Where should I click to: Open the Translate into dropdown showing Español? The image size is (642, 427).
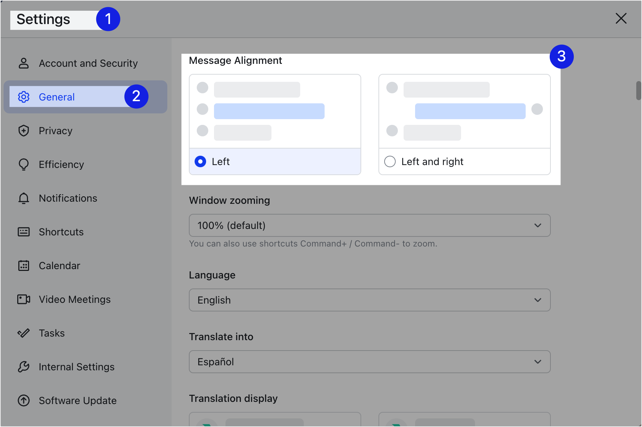tap(369, 362)
